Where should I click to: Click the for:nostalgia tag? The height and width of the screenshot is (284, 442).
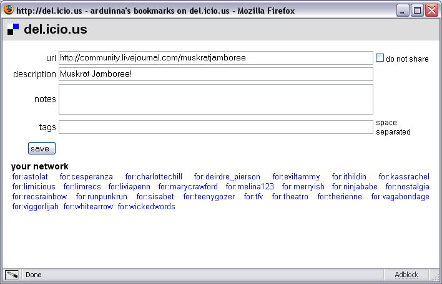407,187
